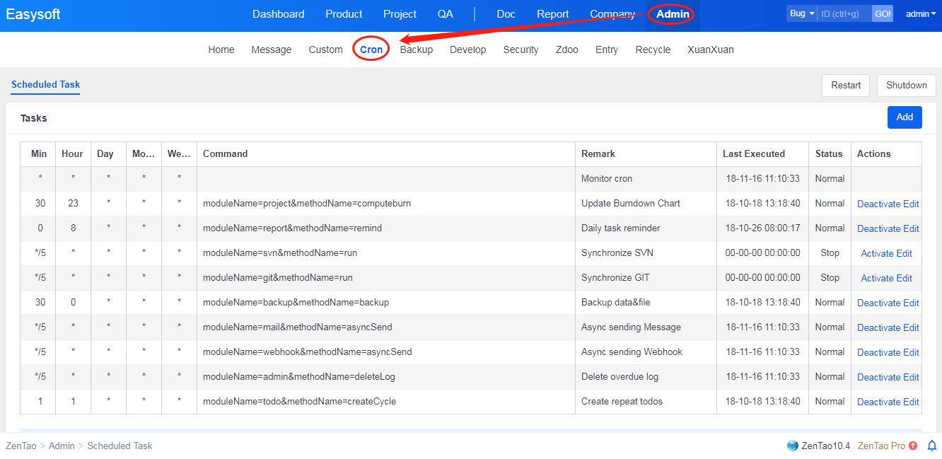This screenshot has width=942, height=459.
Task: Open the Bug type dropdown
Action: [802, 13]
